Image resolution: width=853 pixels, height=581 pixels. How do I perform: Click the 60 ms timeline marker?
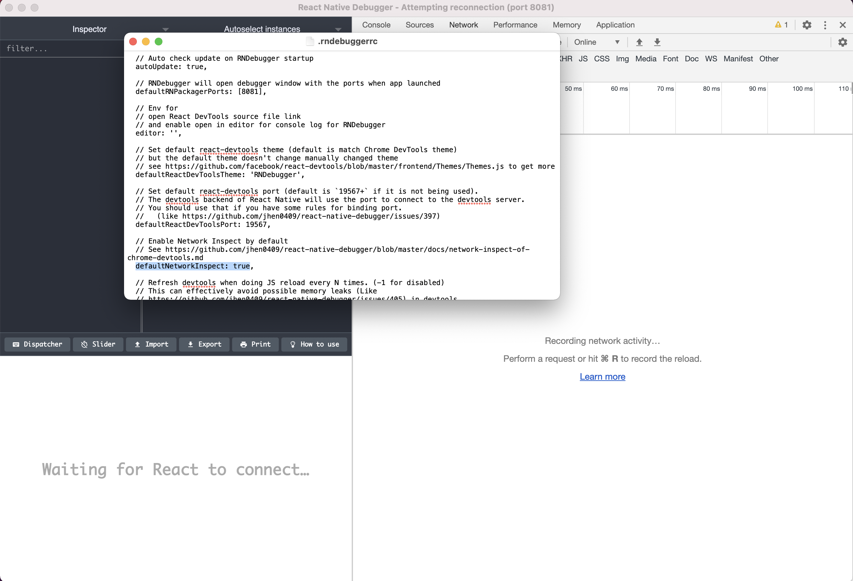pyautogui.click(x=619, y=89)
